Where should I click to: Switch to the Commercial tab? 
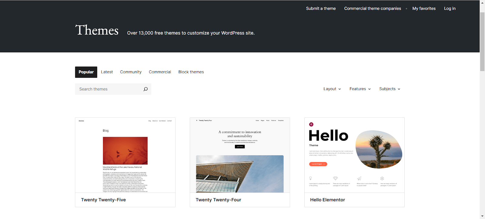coord(160,72)
